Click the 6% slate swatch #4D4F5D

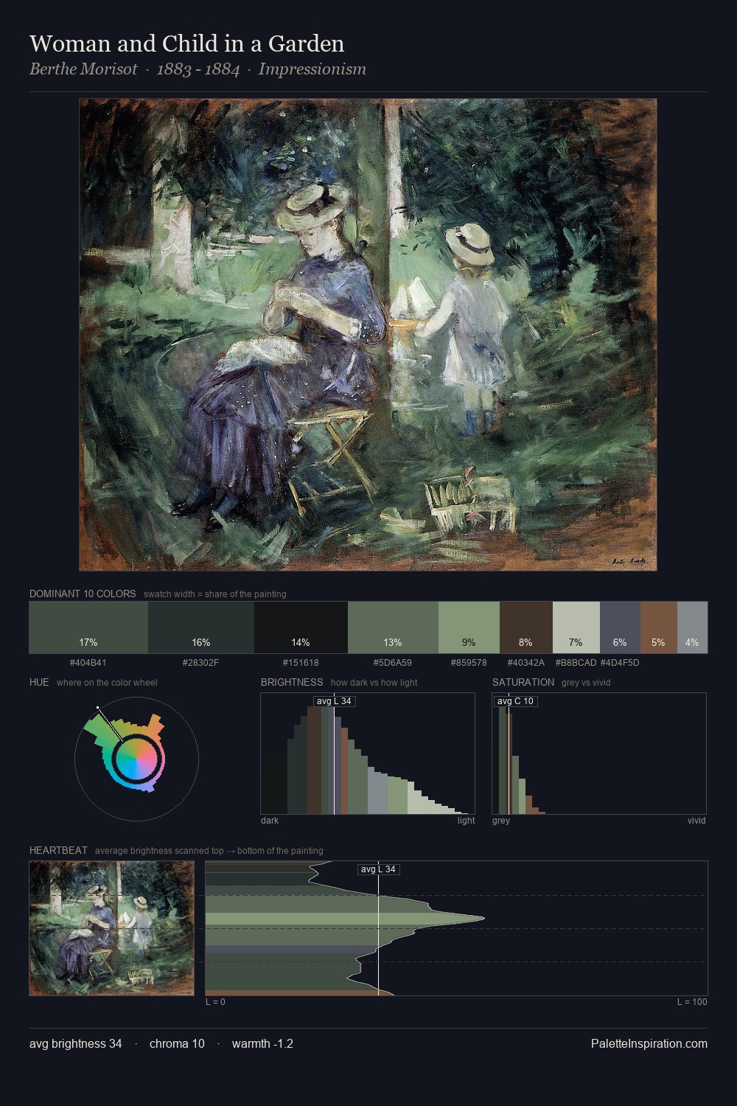point(620,627)
